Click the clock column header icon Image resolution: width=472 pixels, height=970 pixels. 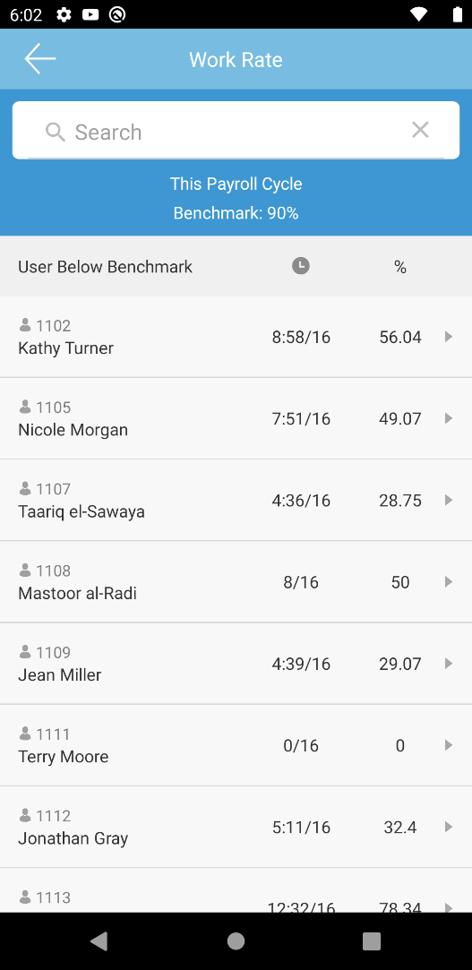[301, 266]
